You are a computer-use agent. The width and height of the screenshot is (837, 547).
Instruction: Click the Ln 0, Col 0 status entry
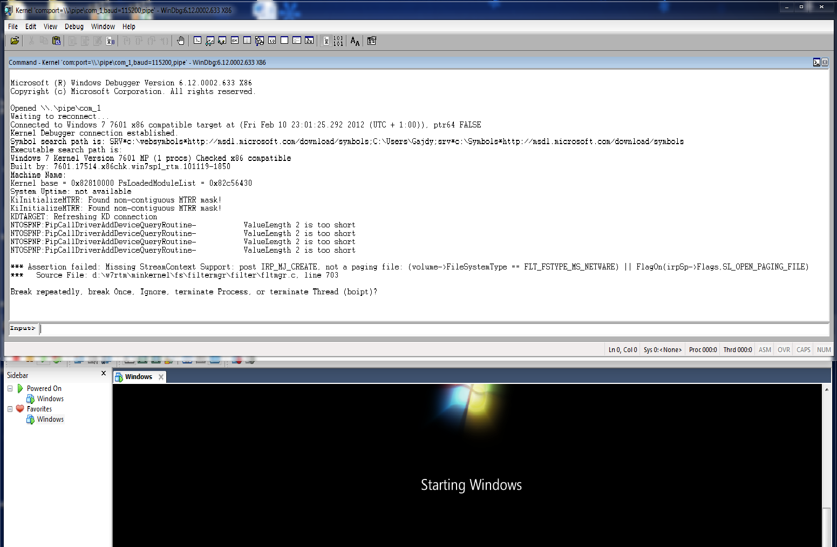pyautogui.click(x=623, y=350)
